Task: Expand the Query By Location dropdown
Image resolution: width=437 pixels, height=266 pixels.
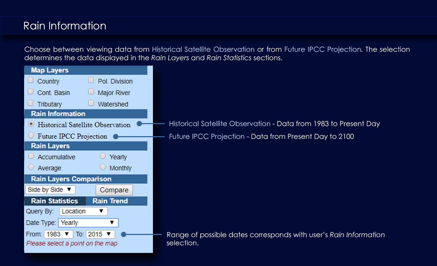Action: pos(83,211)
